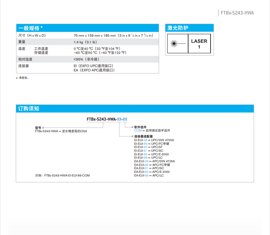The image size is (270, 235).
Task: Click the EI-EUI-28 = UPC/DIN 47256 option
Action: tap(154, 140)
